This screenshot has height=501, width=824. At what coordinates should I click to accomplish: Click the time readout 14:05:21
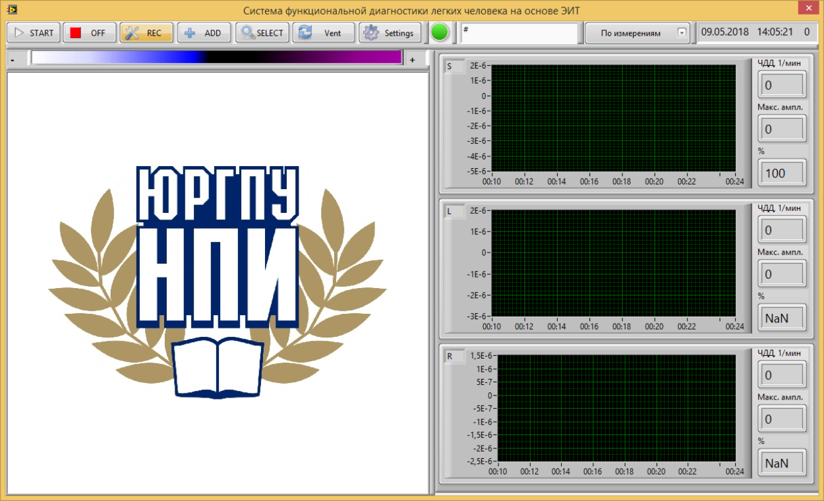click(775, 32)
